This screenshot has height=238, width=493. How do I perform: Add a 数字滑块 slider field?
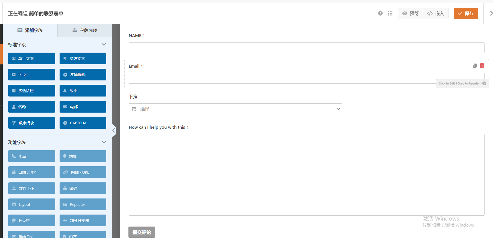(32, 123)
